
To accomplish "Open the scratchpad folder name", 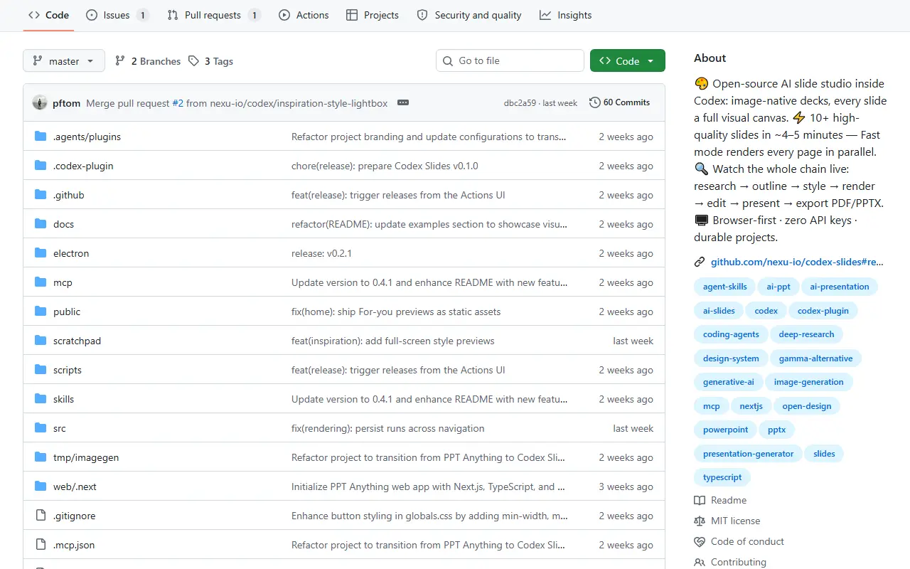I will point(77,341).
